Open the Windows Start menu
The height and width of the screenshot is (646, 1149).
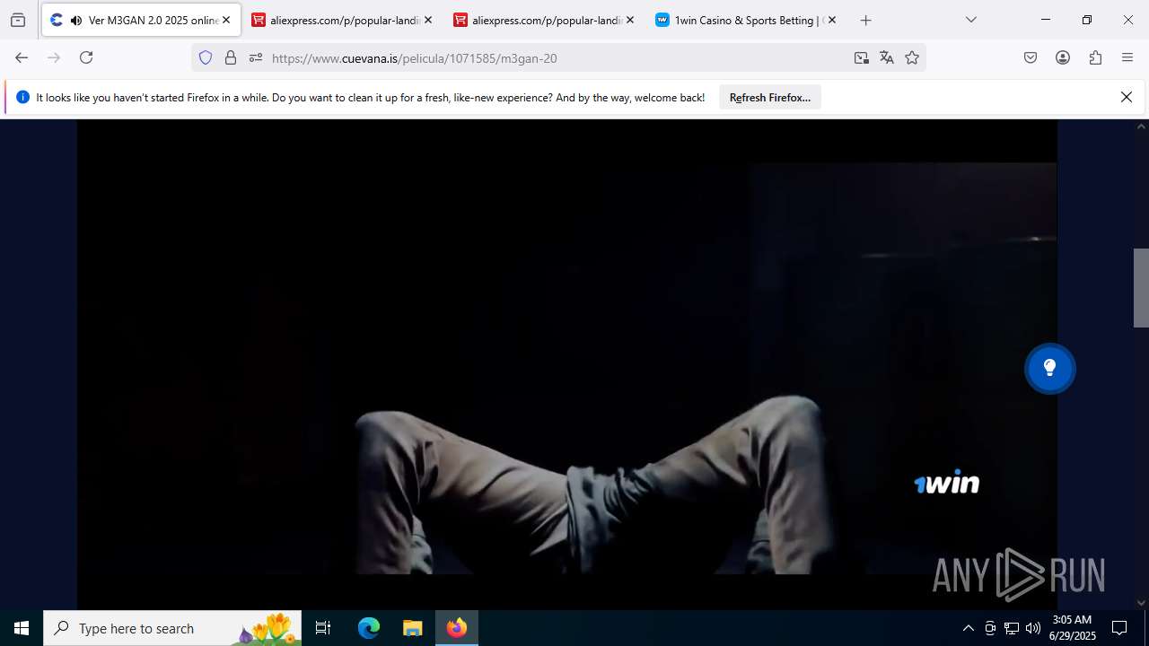click(22, 628)
